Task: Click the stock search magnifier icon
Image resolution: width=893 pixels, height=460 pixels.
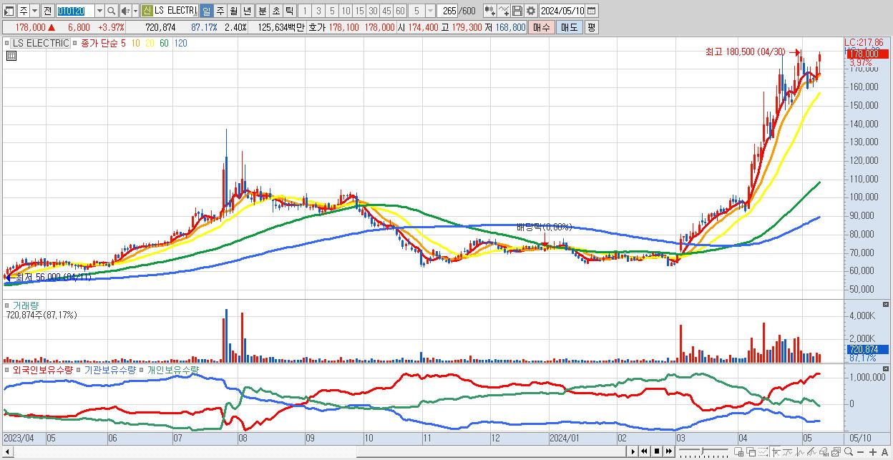Action: pyautogui.click(x=111, y=11)
